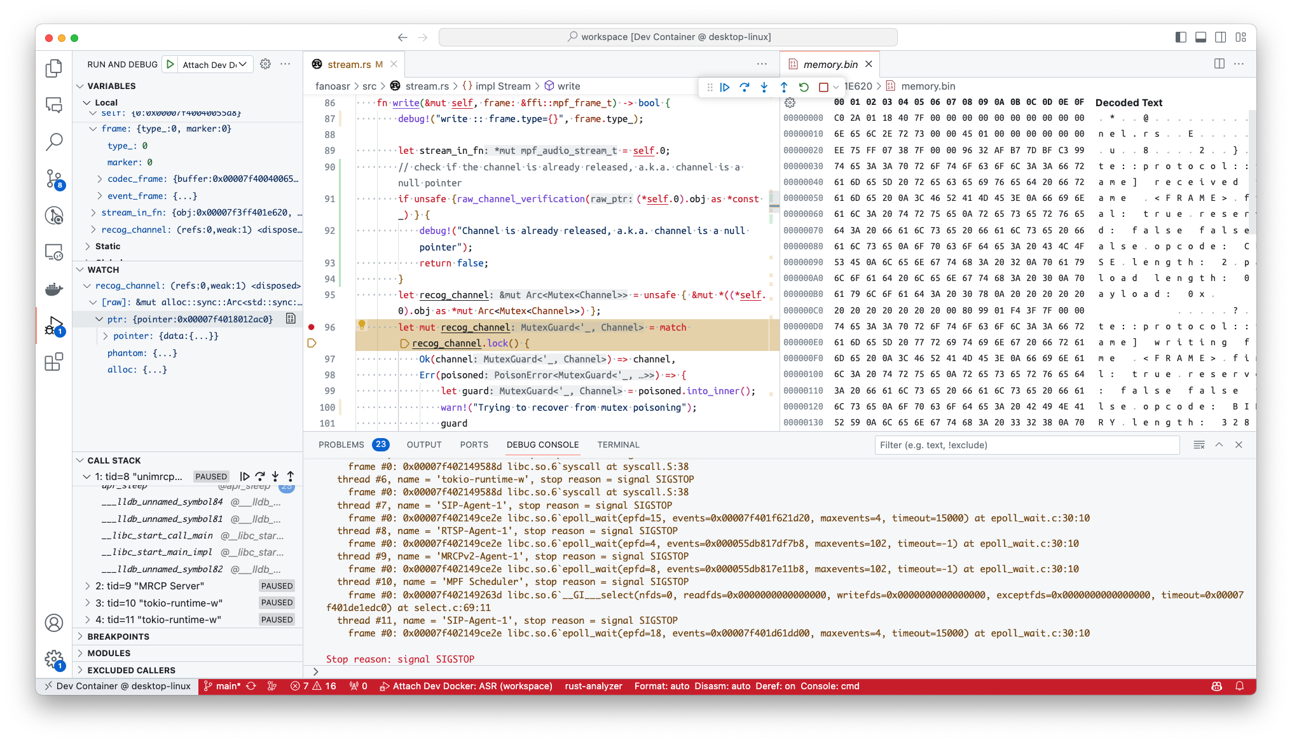Click rust-analyzer in the status bar
This screenshot has height=742, width=1292.
(593, 686)
